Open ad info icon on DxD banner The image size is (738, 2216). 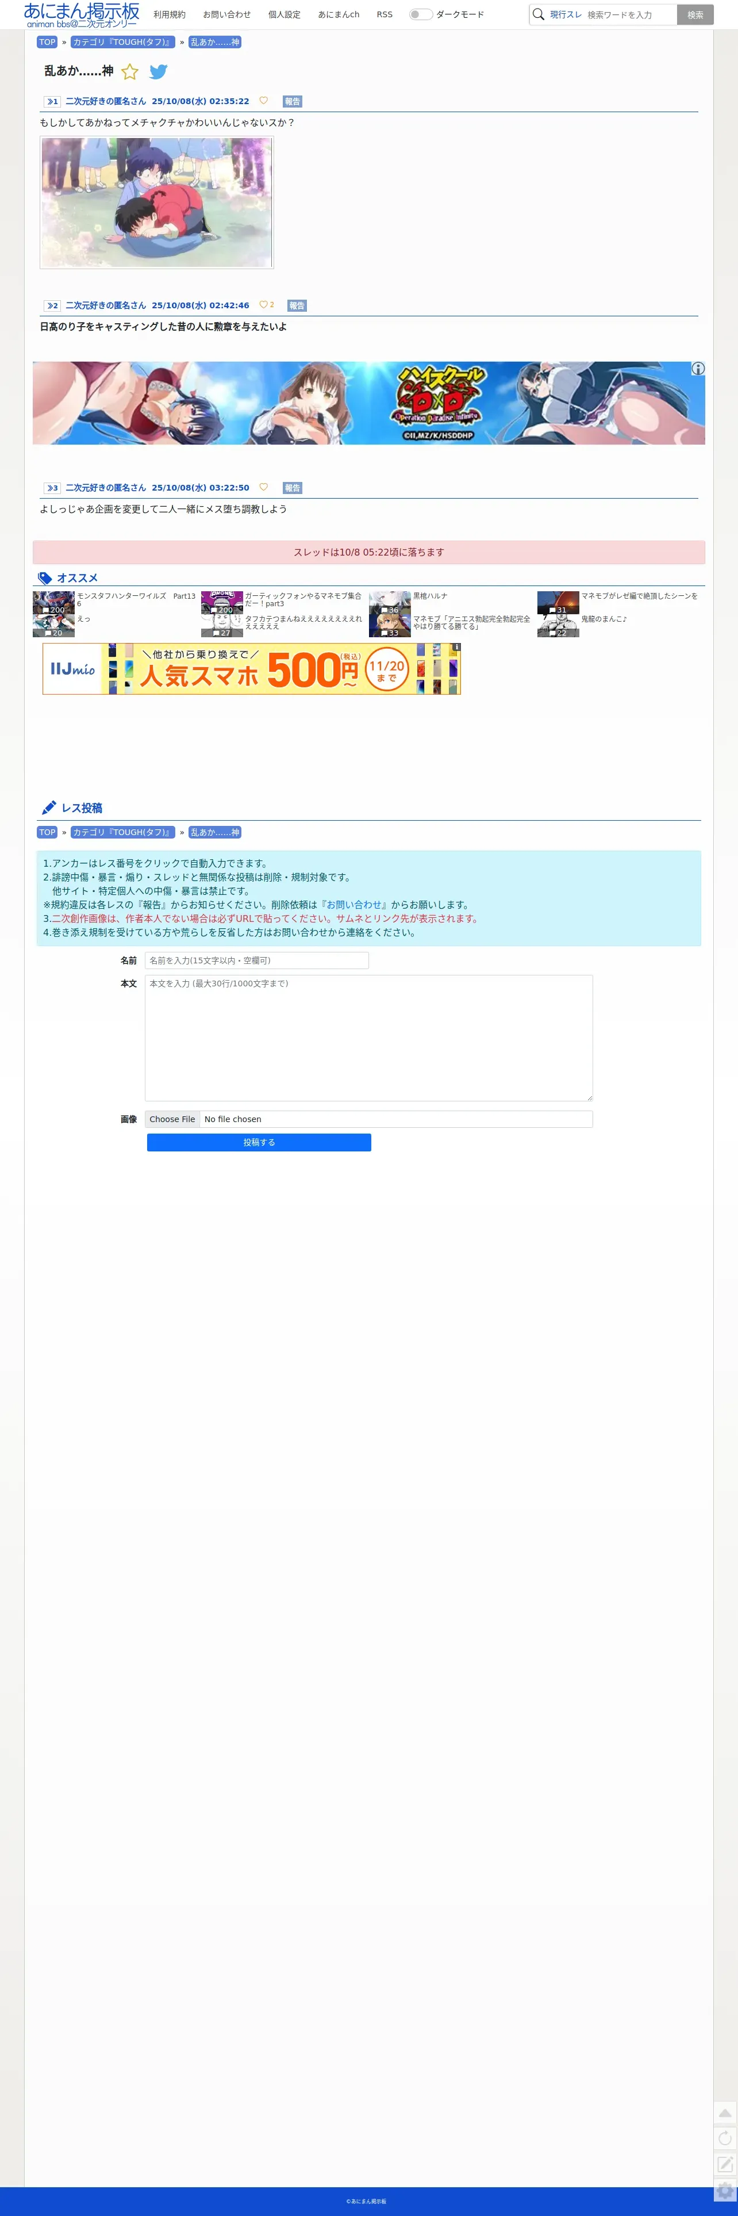point(698,368)
